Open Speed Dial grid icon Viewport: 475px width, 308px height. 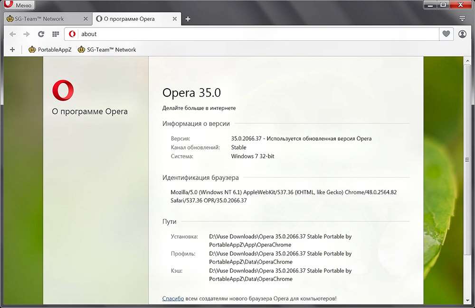click(55, 34)
